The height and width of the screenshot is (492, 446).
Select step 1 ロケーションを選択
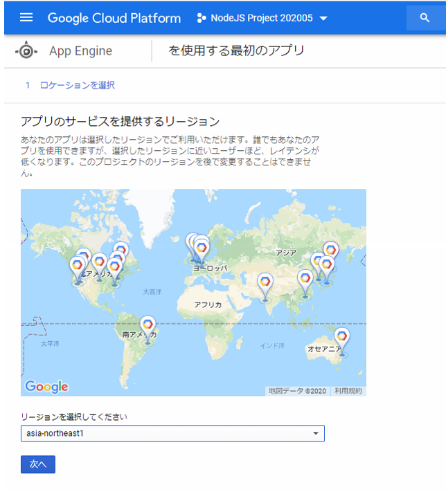[70, 85]
